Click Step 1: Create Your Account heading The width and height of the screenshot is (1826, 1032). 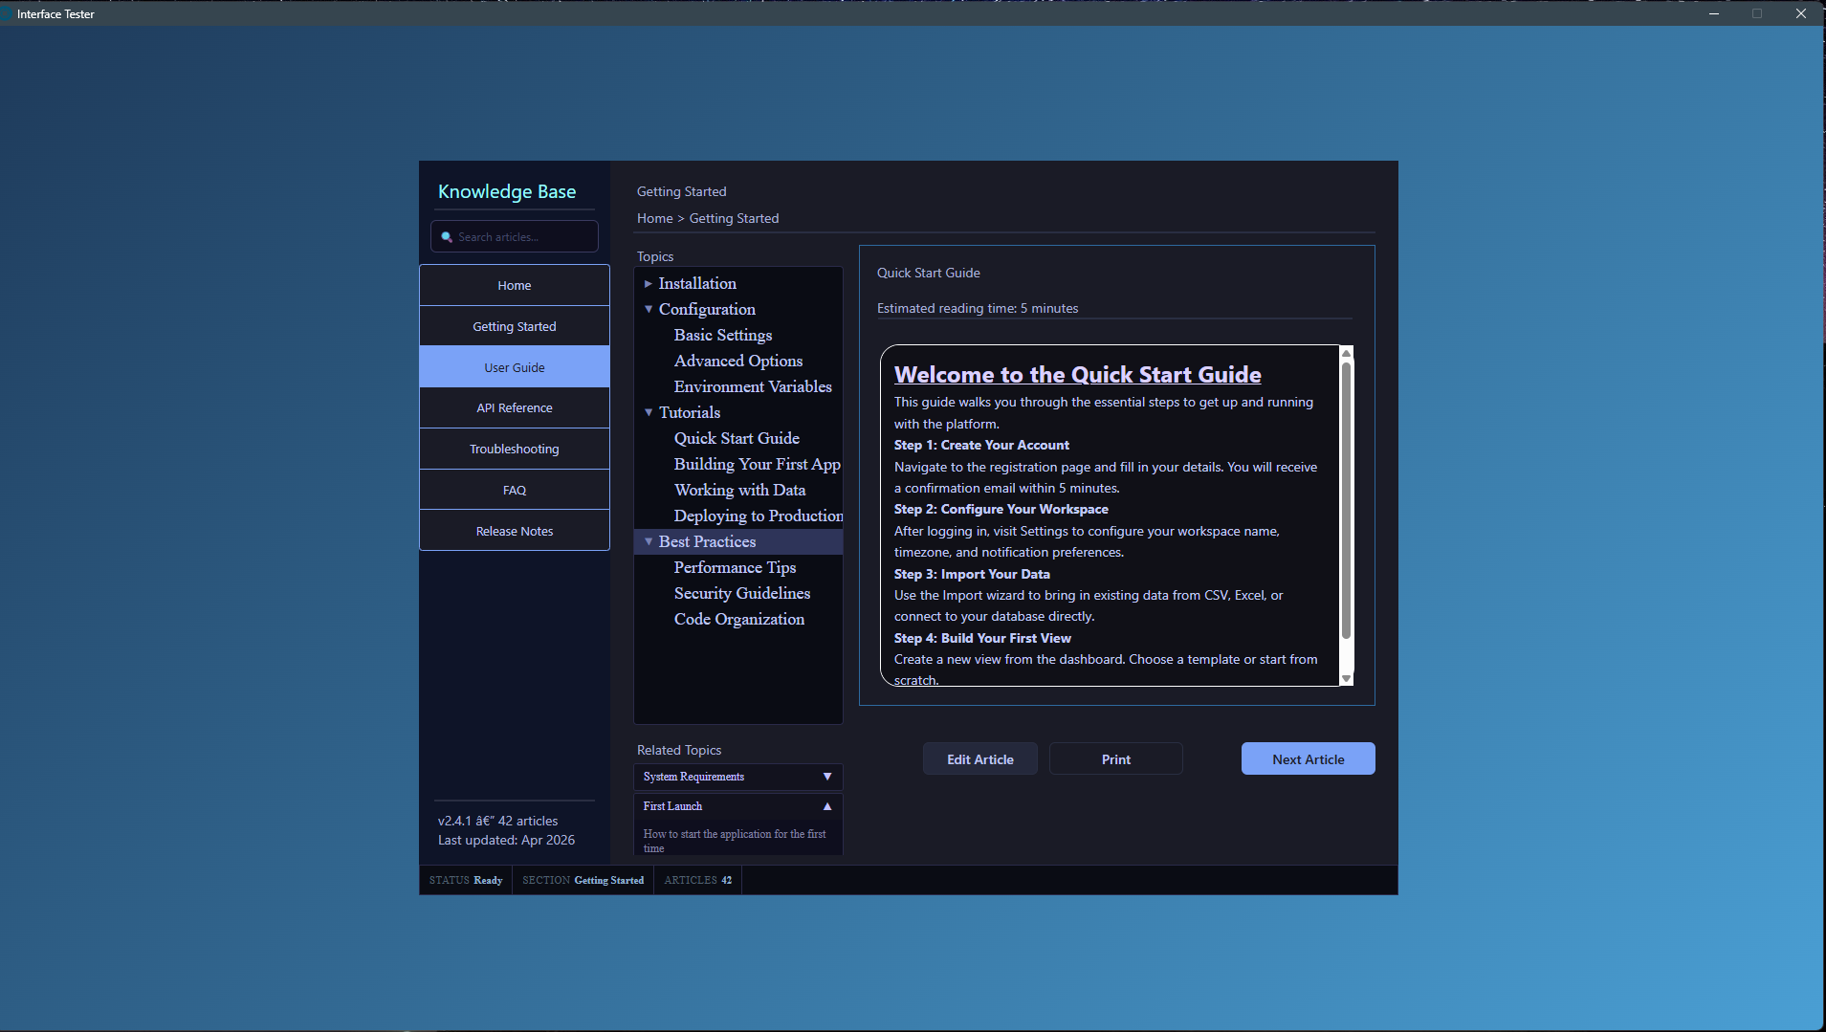[x=981, y=446]
